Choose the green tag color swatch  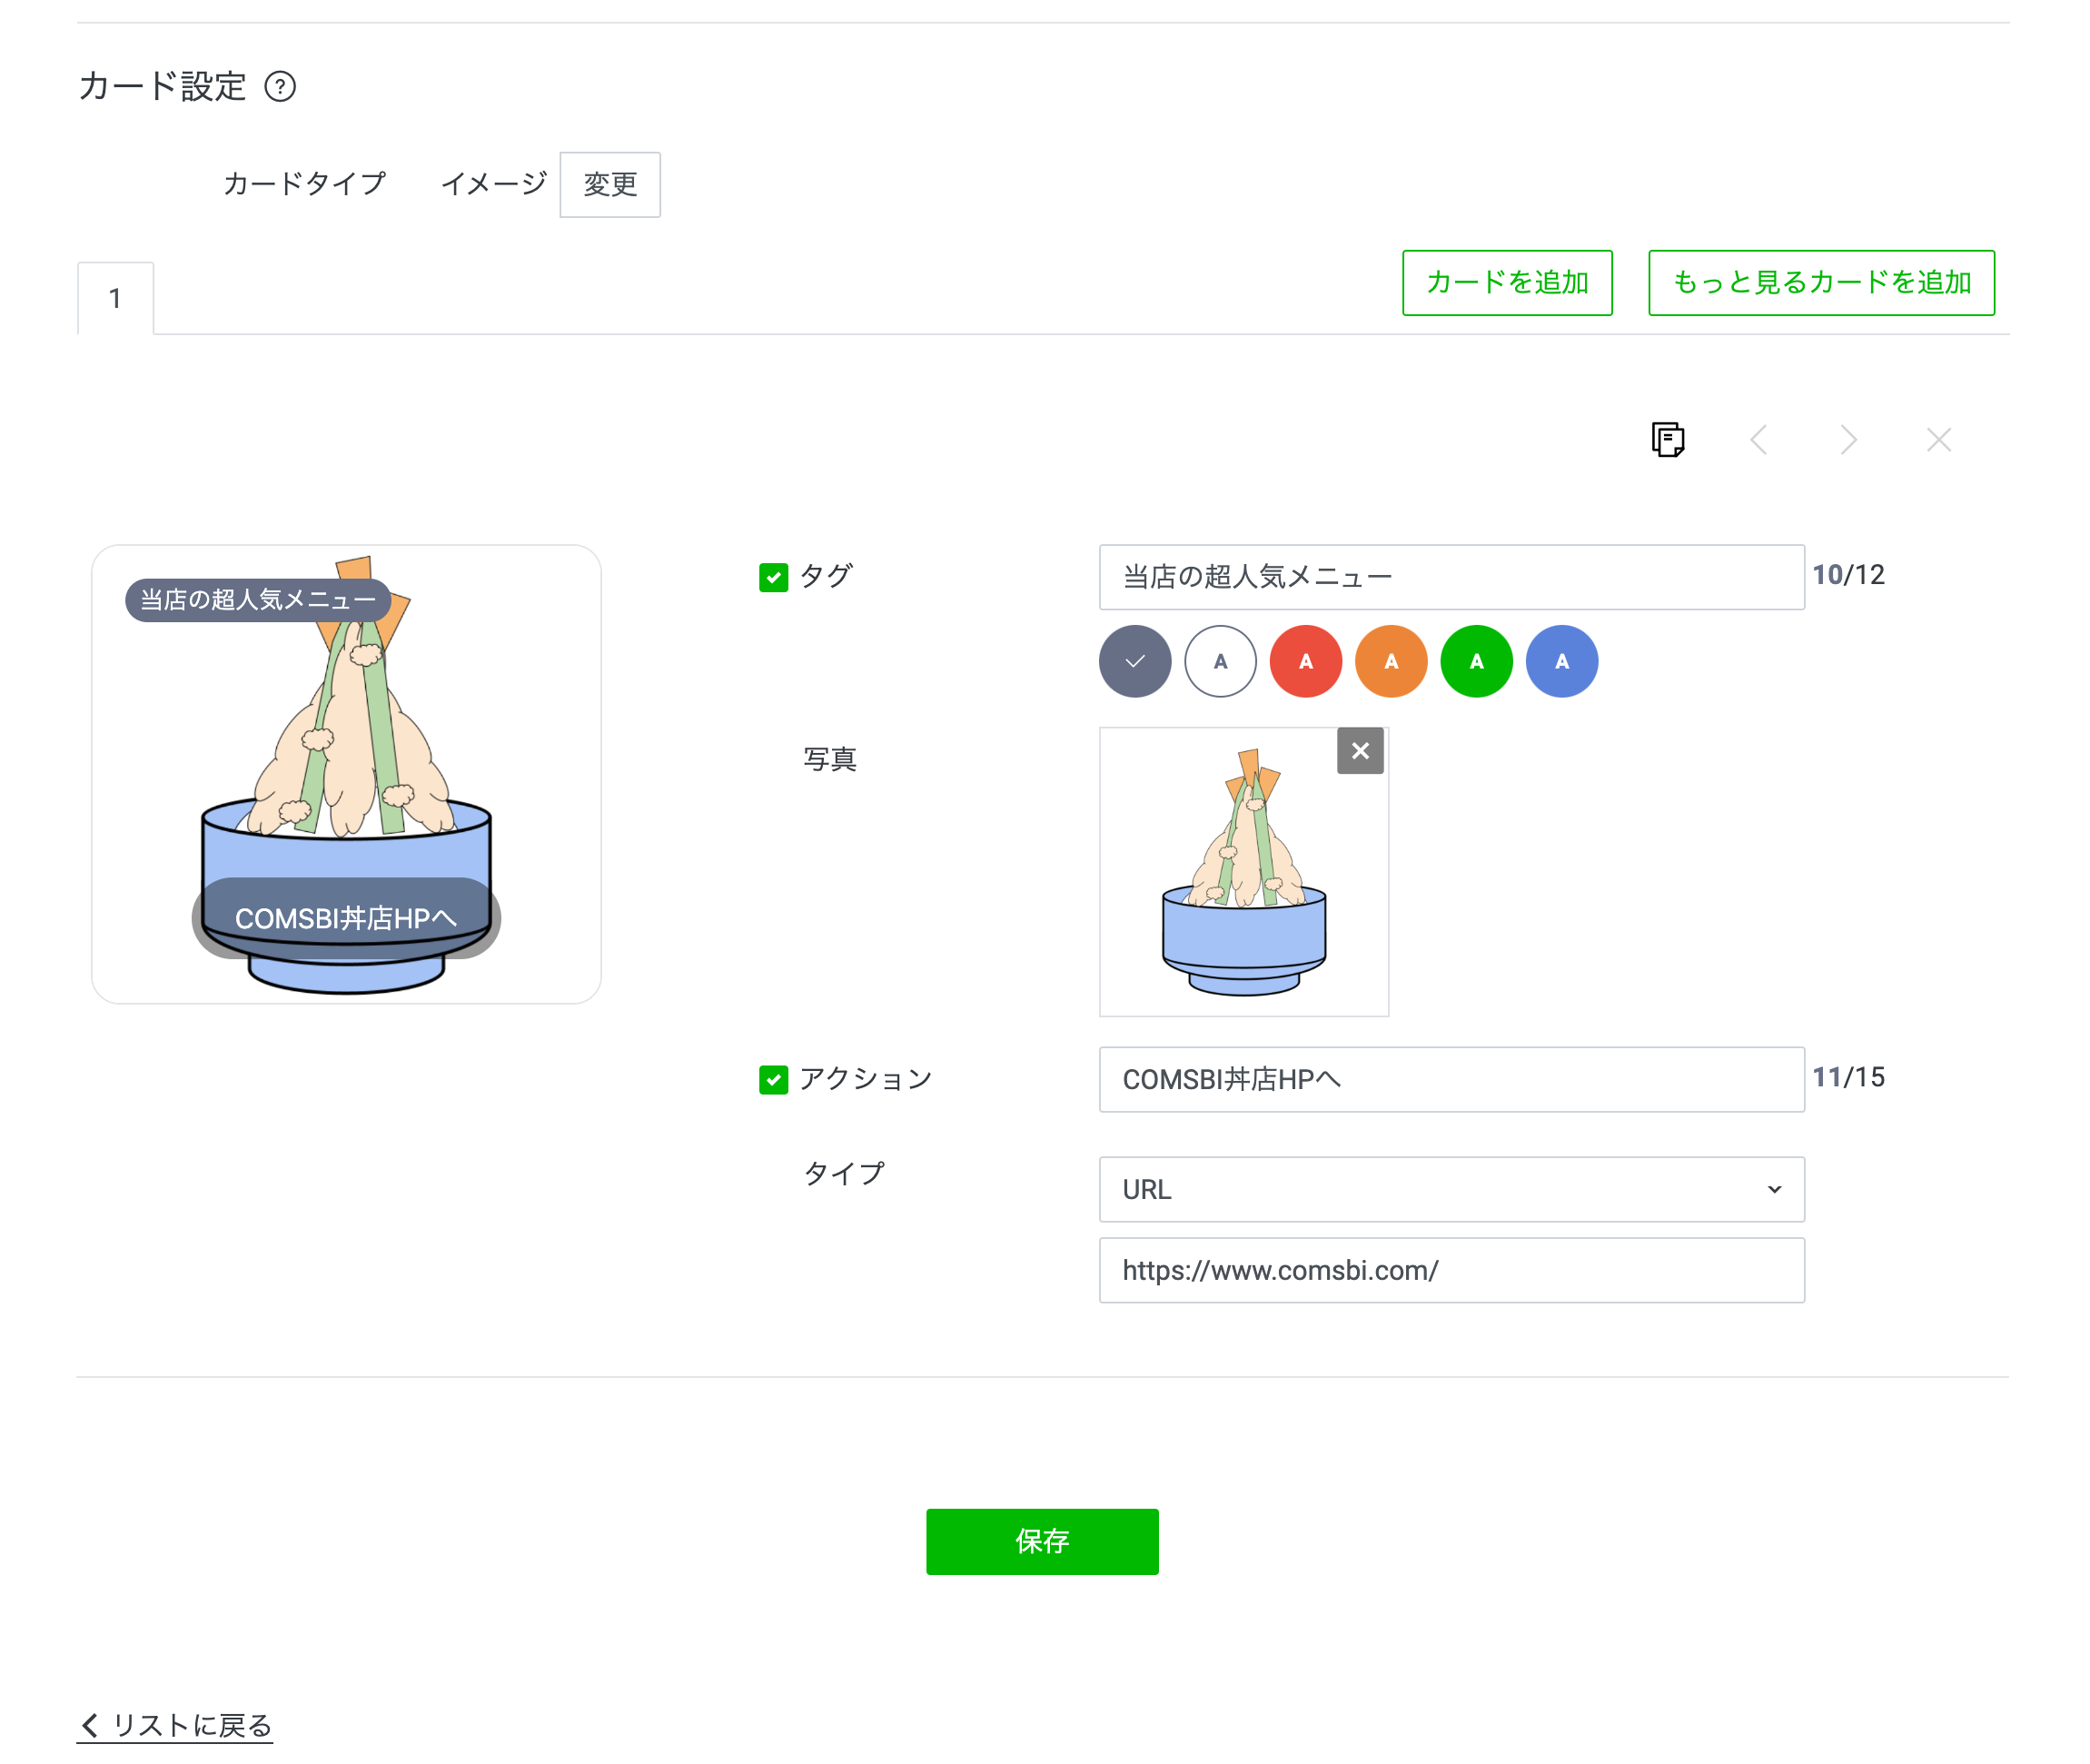pyautogui.click(x=1476, y=661)
